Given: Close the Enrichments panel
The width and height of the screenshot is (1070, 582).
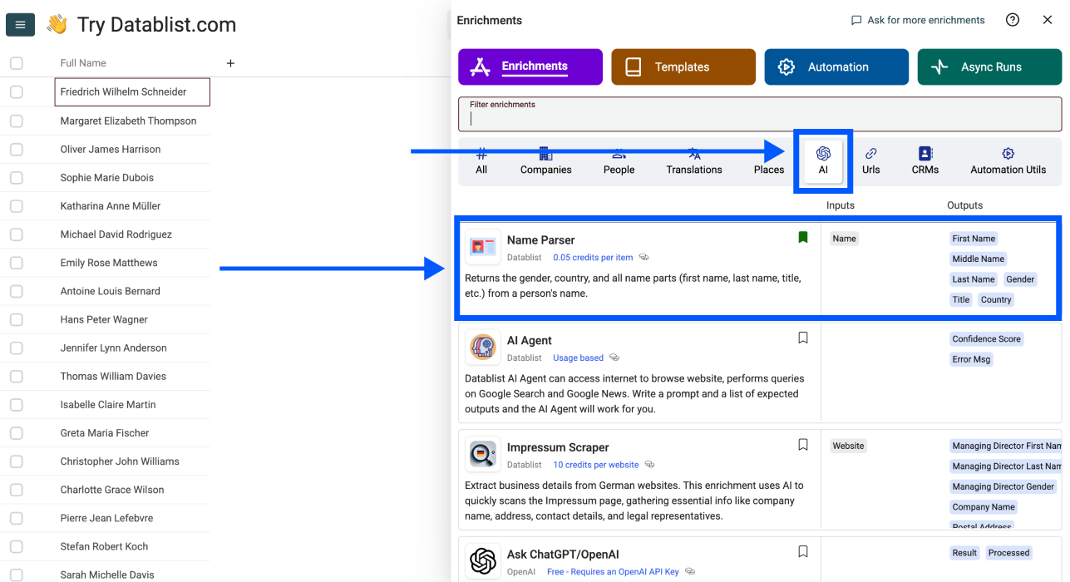Looking at the screenshot, I should pos(1047,20).
